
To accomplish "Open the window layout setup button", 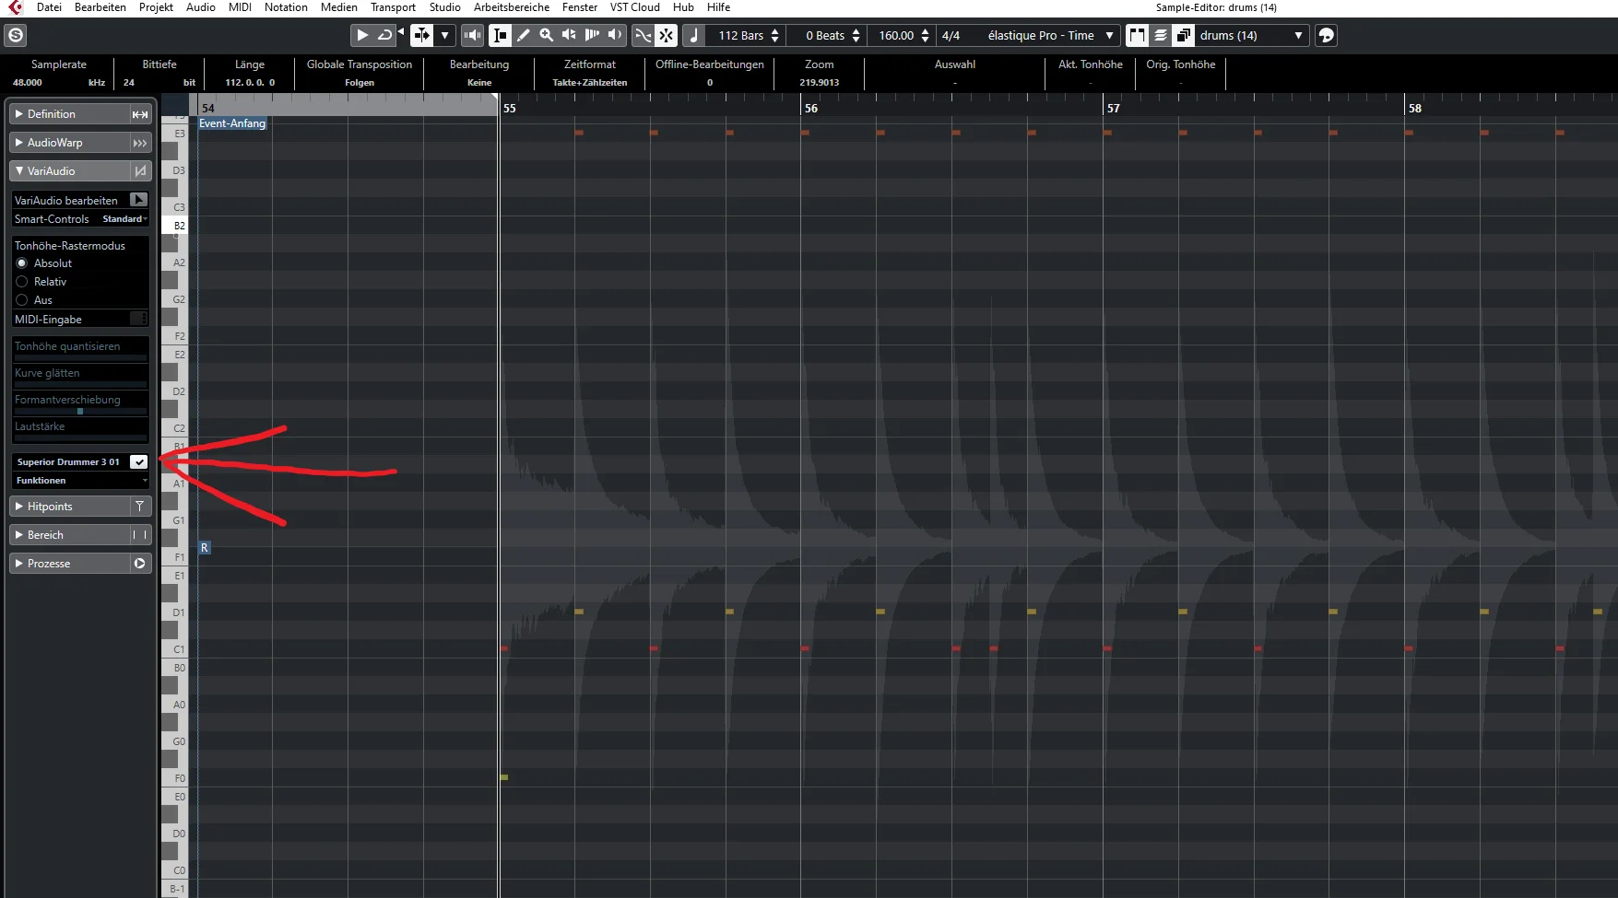I will 1326,35.
